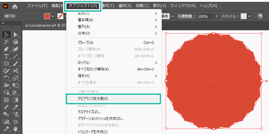This screenshot has width=269, height=134.
Task: Select the Selection tool arrow
Action: point(6,34)
